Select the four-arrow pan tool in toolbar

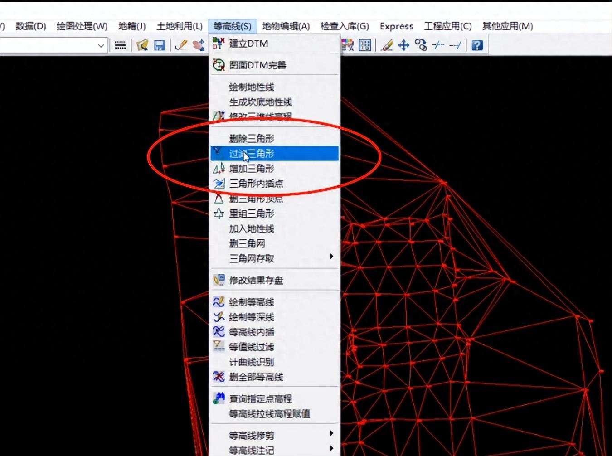pyautogui.click(x=403, y=45)
